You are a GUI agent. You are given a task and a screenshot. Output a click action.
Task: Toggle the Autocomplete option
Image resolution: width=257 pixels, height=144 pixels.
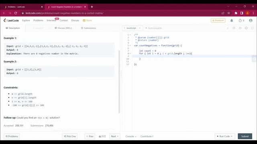[x=153, y=28]
